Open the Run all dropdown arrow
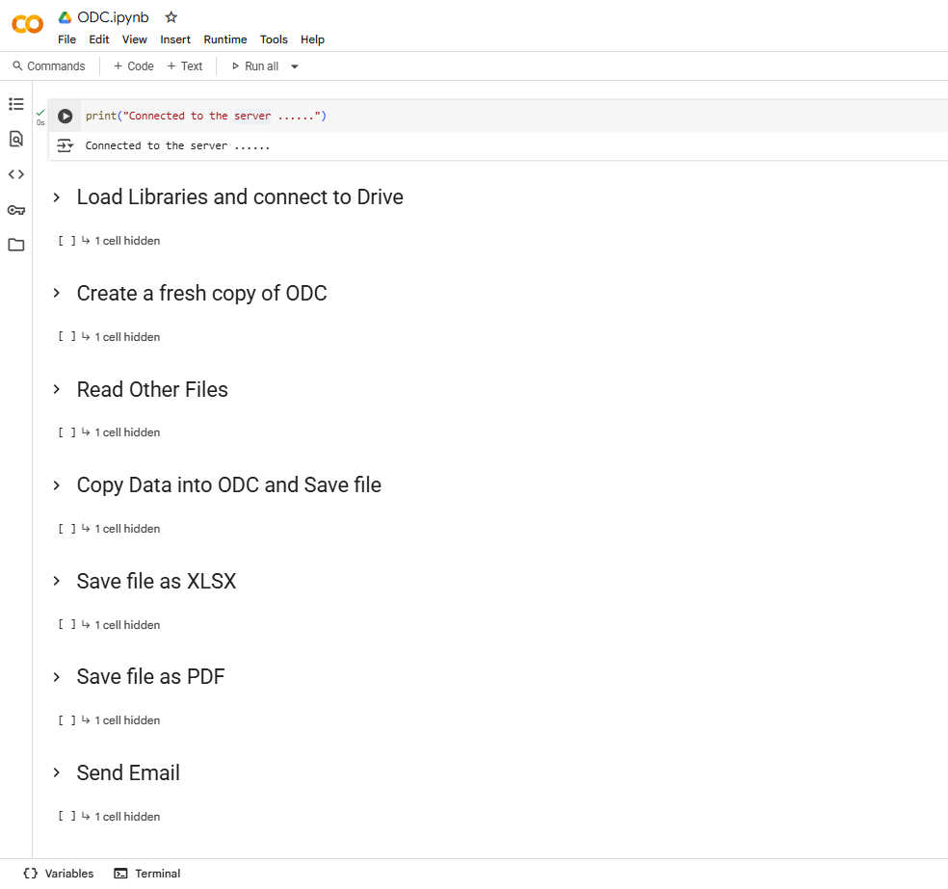The image size is (948, 889). point(295,66)
